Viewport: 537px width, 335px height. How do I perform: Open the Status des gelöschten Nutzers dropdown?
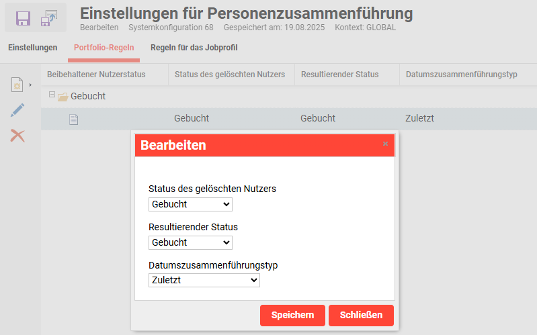point(190,204)
